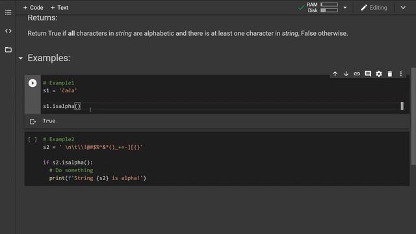Click the '# Example2' comment line
The image size is (416, 234).
[58, 139]
